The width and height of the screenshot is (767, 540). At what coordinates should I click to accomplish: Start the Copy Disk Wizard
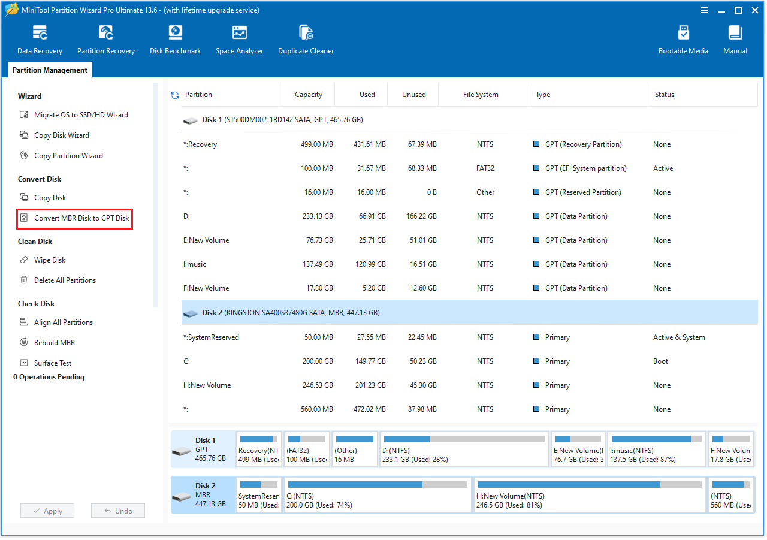(55, 135)
